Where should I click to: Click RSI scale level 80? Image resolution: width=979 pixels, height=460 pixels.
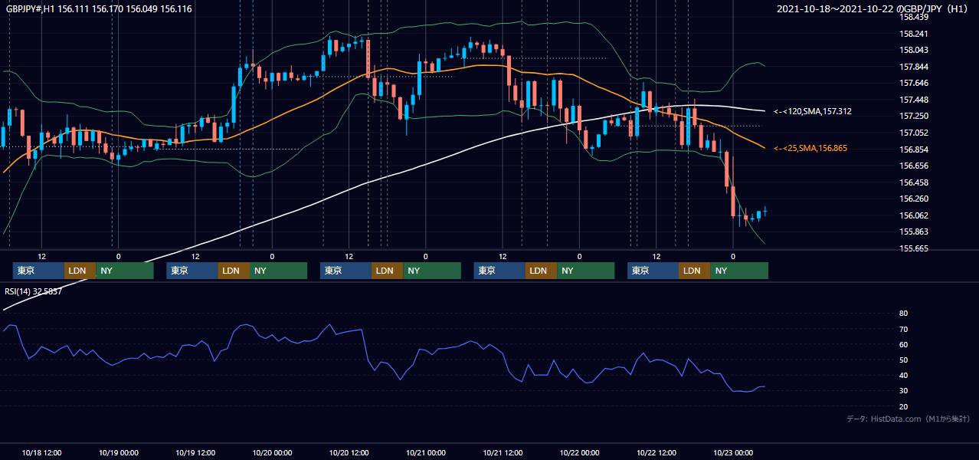point(904,314)
